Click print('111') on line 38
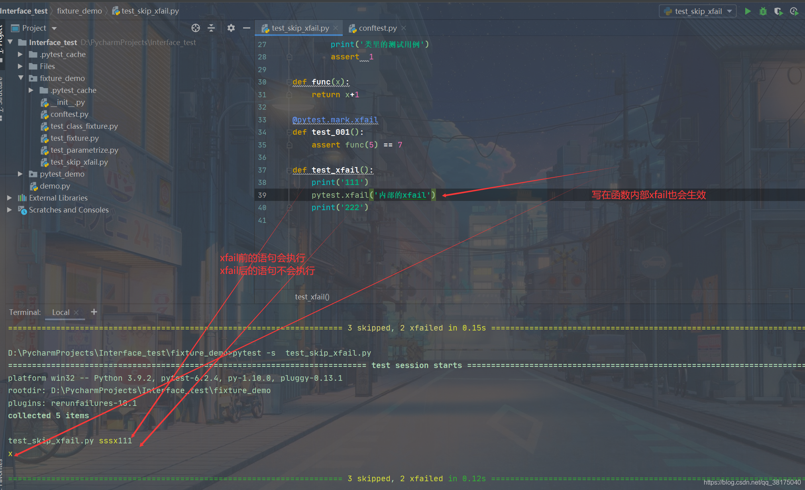 [x=340, y=182]
